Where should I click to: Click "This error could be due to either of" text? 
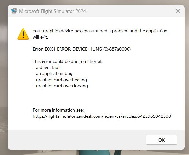[68, 61]
